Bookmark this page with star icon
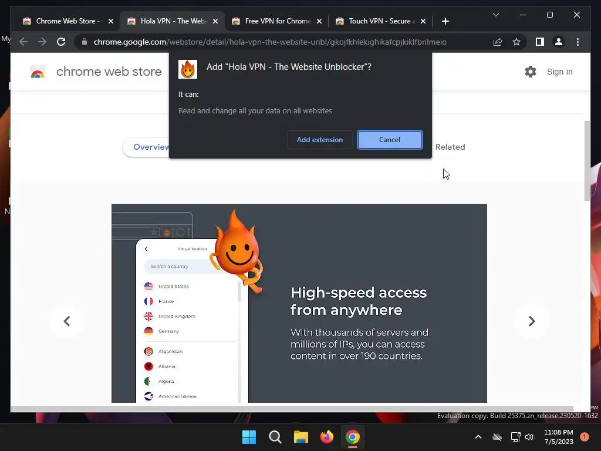 pos(516,42)
